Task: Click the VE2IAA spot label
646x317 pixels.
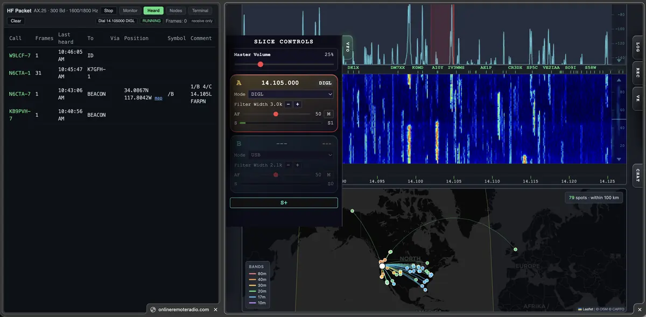Action: click(551, 68)
